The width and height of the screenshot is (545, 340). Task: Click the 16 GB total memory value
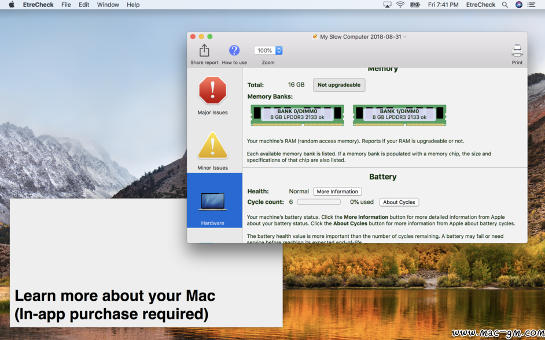(x=296, y=85)
